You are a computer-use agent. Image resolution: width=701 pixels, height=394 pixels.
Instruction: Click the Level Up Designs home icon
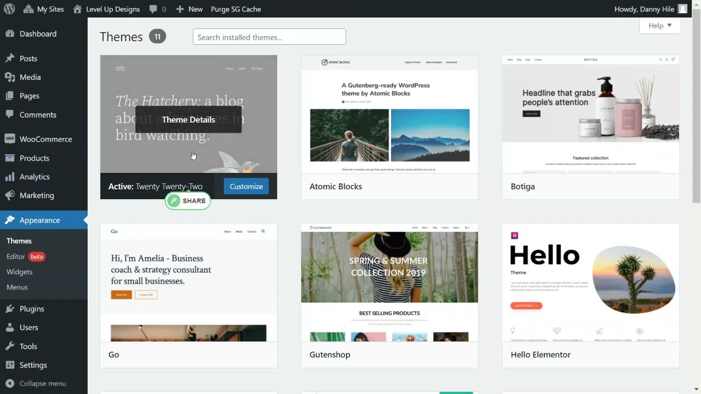[77, 9]
